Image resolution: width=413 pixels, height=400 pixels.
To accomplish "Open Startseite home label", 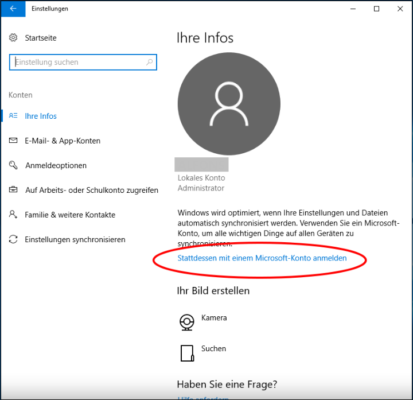I will click(41, 38).
